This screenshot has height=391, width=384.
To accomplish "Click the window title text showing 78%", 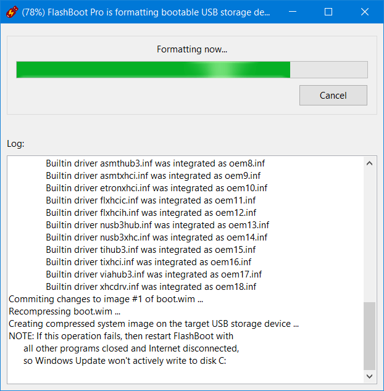I will pyautogui.click(x=146, y=12).
